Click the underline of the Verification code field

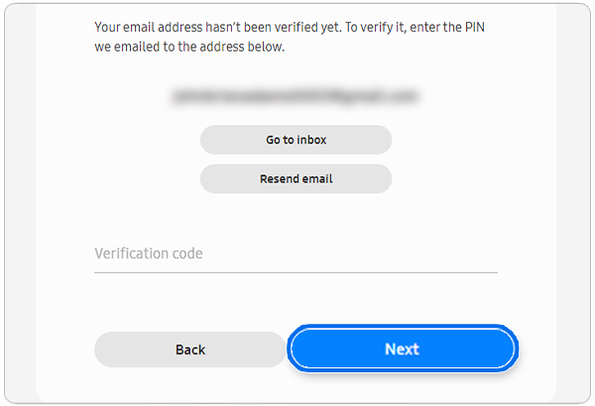pyautogui.click(x=296, y=271)
